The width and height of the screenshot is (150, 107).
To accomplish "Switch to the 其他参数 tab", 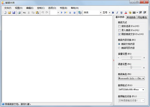I will pyautogui.click(x=131, y=17).
